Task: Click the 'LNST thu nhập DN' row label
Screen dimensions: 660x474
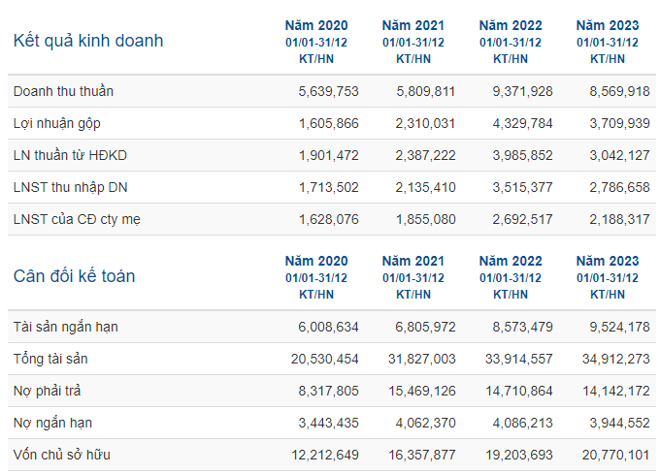Action: click(x=70, y=187)
